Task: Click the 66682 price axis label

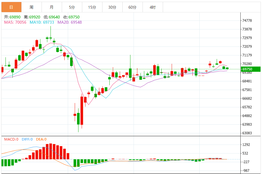Action: click(x=247, y=98)
